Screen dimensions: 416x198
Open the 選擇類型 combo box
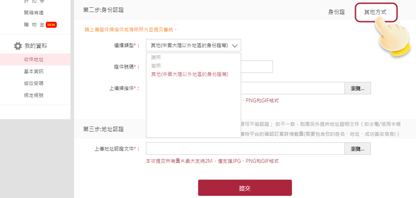(193, 46)
